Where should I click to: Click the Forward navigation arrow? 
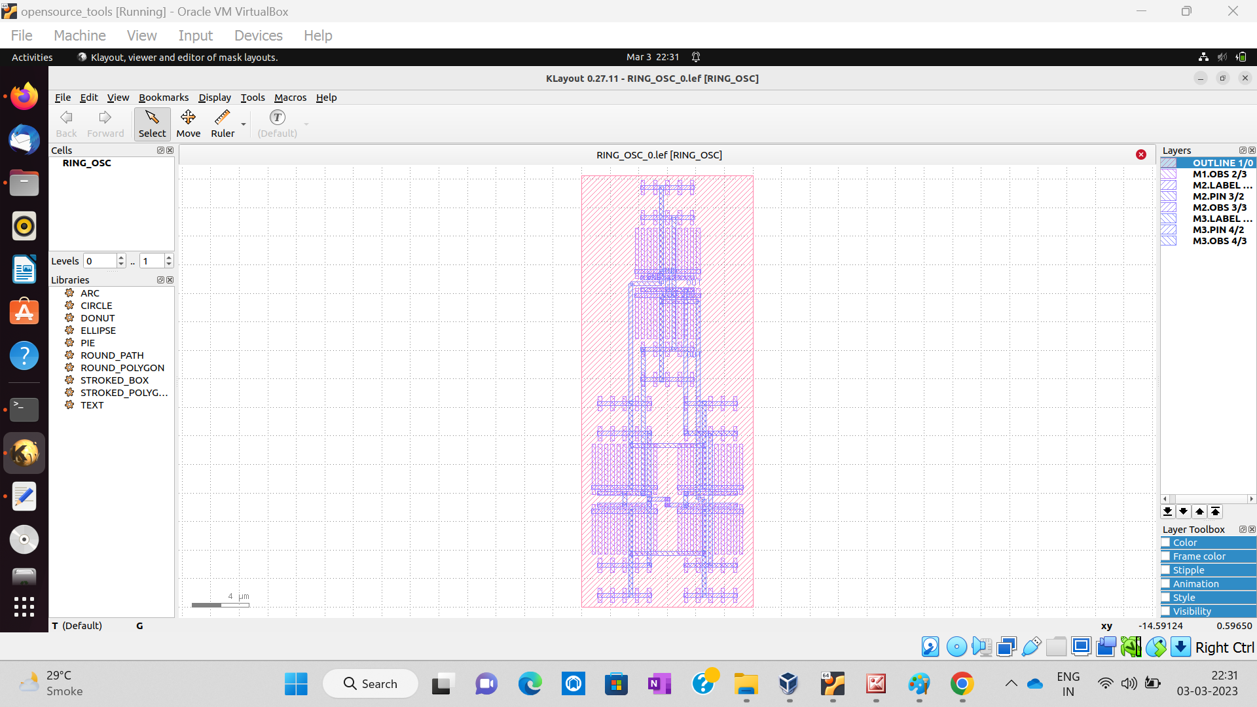point(105,124)
